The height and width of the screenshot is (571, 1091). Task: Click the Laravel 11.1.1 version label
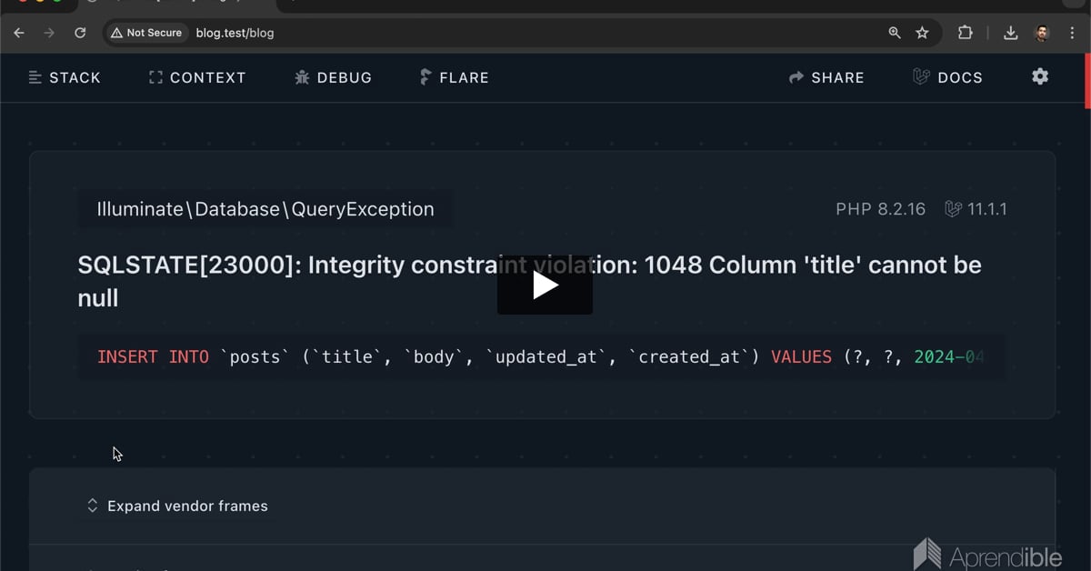pyautogui.click(x=976, y=209)
